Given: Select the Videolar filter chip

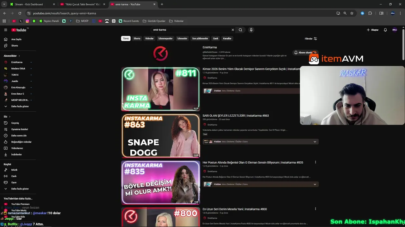Looking at the screenshot, I should pos(149,38).
